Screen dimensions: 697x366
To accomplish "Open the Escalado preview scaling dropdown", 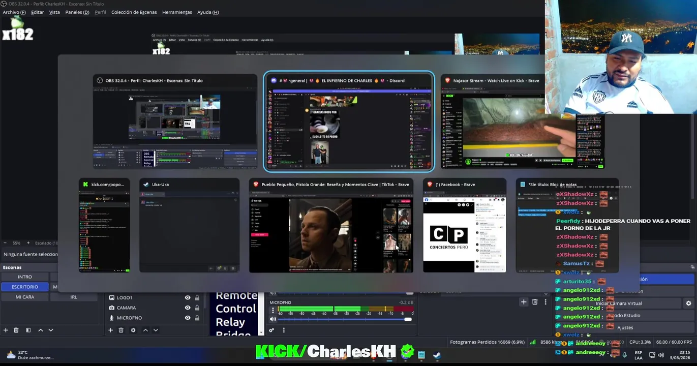I will coord(46,243).
